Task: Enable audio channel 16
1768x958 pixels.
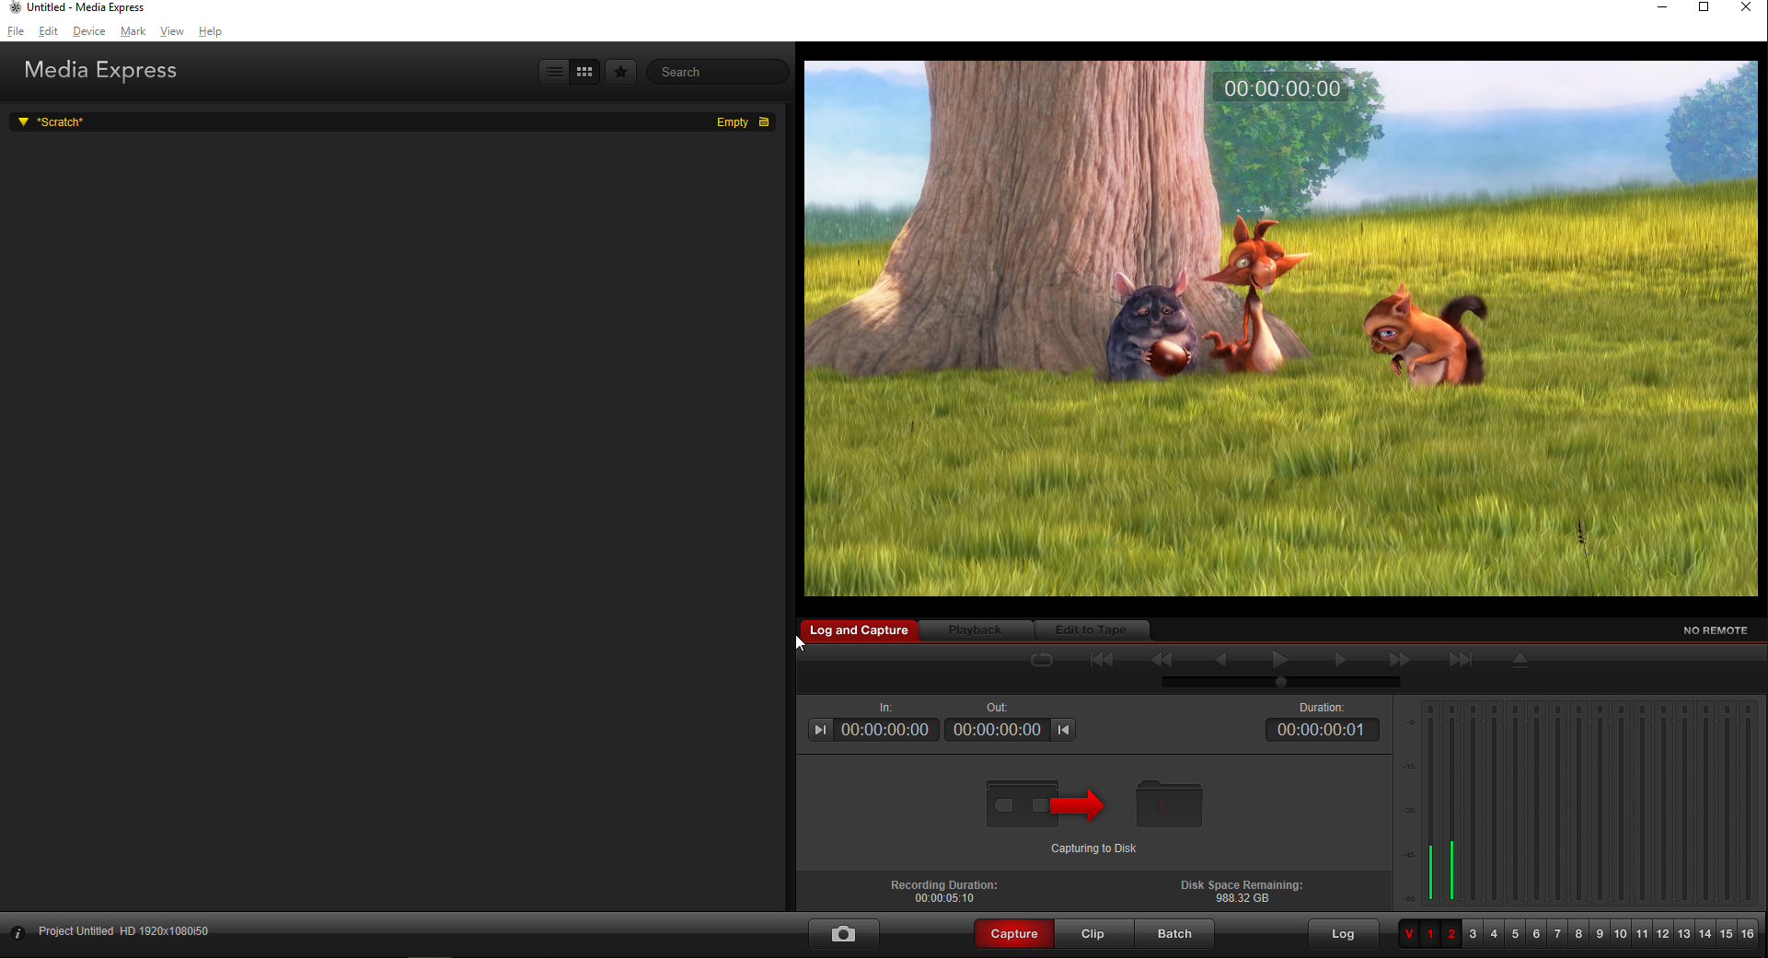Action: click(x=1748, y=934)
